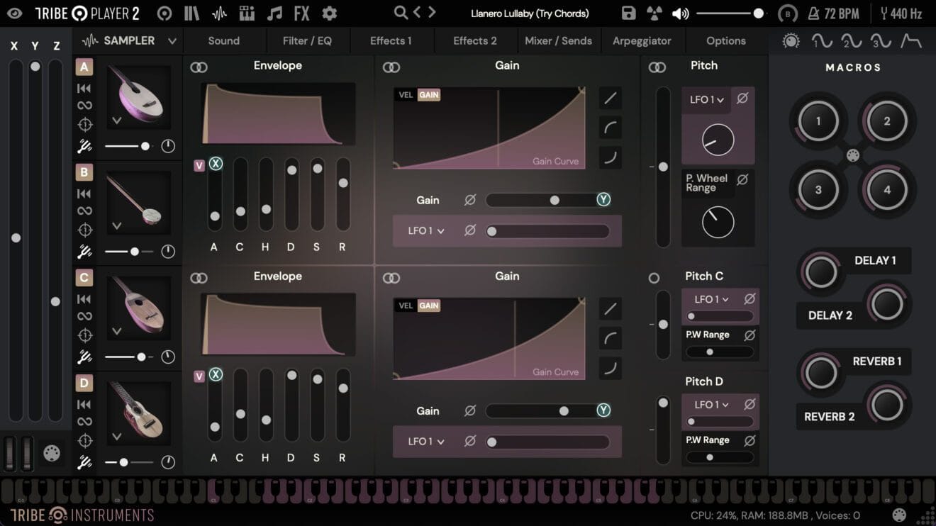Click the waveform/sampler icon in the toolbar
The width and height of the screenshot is (936, 526).
pos(219,13)
